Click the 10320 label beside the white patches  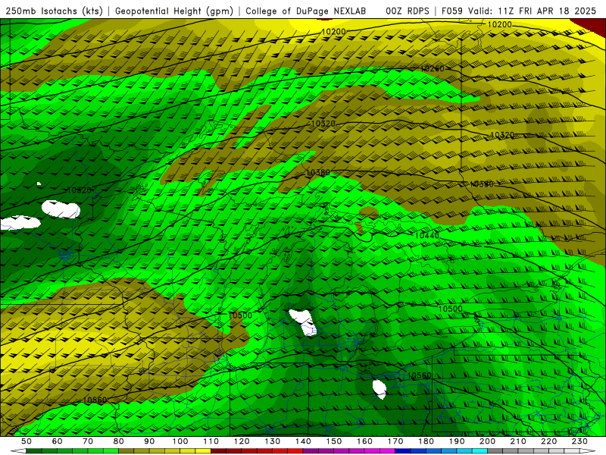point(80,190)
